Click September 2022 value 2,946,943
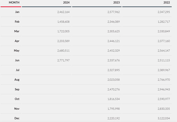This screenshot has width=177, height=122. tap(162, 89)
